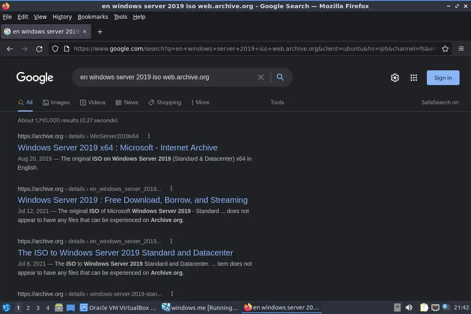471x314 pixels.
Task: Click the Sign in button
Action: coord(443,78)
